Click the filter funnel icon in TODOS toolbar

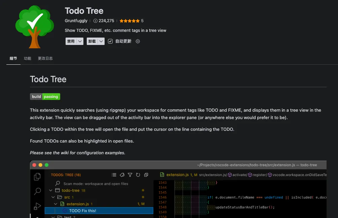tap(130, 175)
